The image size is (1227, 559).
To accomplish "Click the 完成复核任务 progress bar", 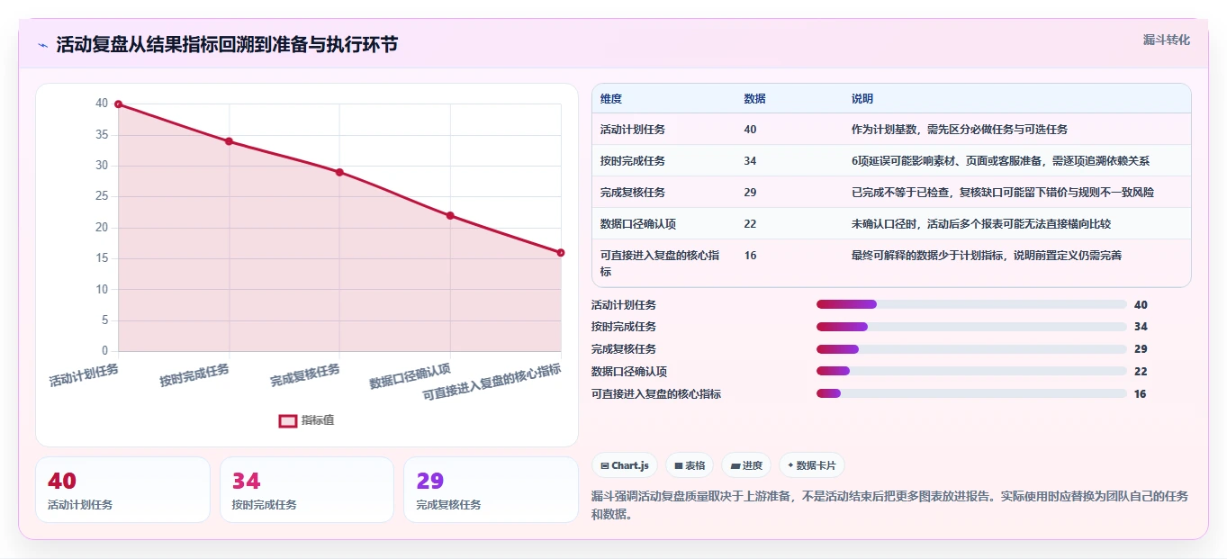I will pos(971,349).
